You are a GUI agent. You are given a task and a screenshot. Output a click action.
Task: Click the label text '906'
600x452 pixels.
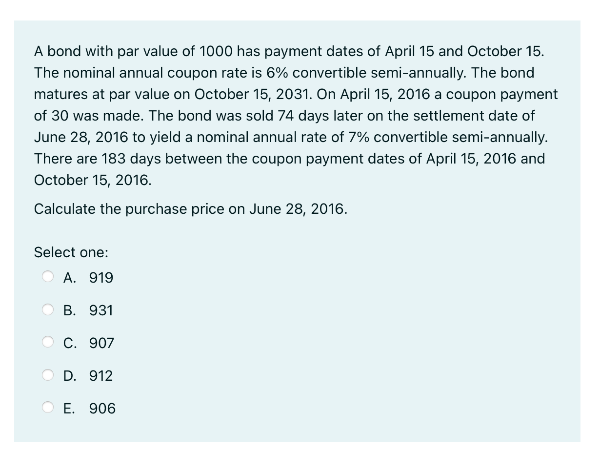click(x=102, y=408)
